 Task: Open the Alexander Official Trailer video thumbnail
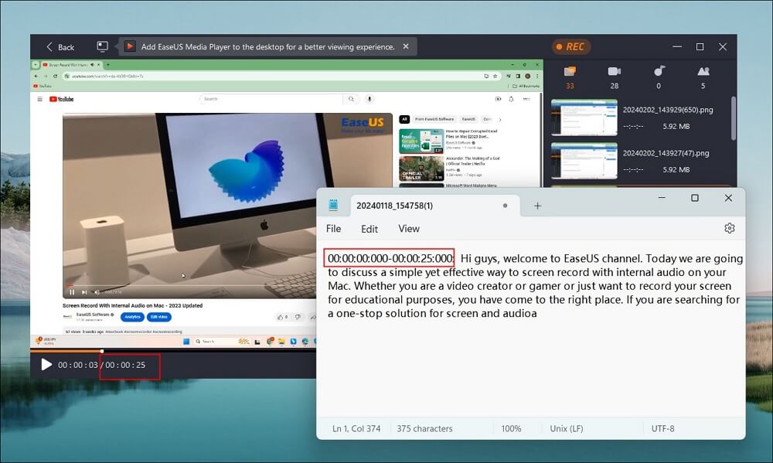421,169
